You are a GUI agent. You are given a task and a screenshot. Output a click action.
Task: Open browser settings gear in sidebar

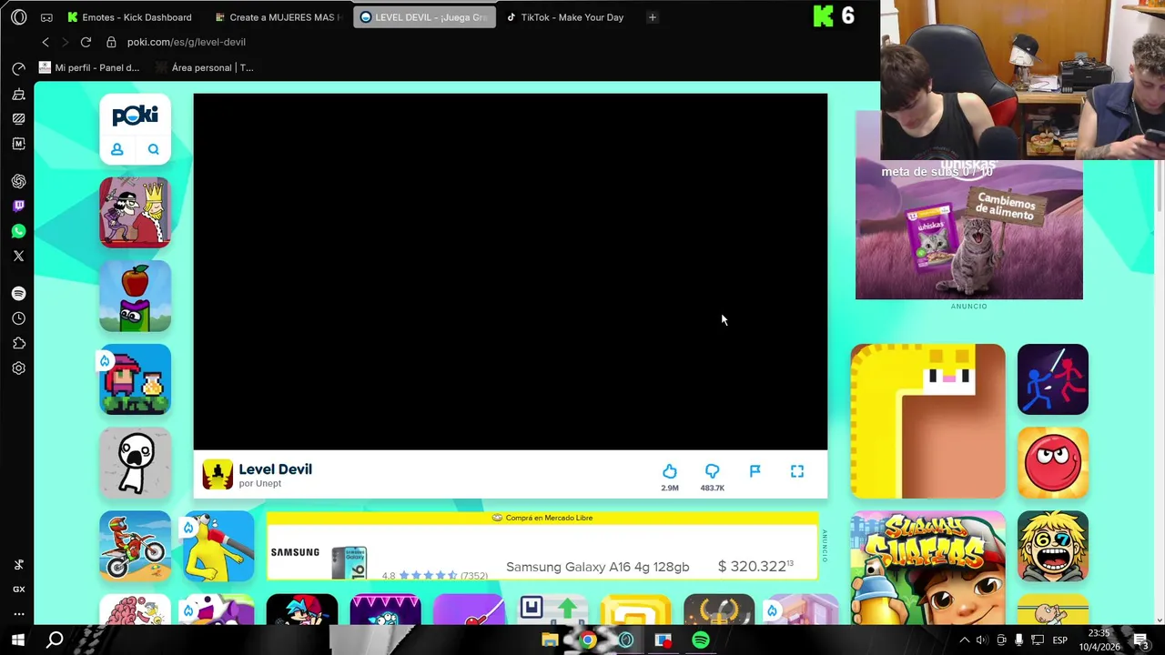point(18,368)
